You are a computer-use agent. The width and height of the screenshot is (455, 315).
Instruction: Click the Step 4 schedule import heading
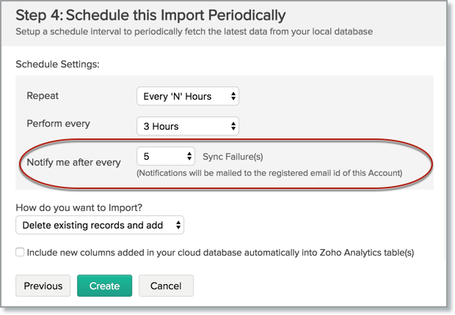click(x=150, y=14)
